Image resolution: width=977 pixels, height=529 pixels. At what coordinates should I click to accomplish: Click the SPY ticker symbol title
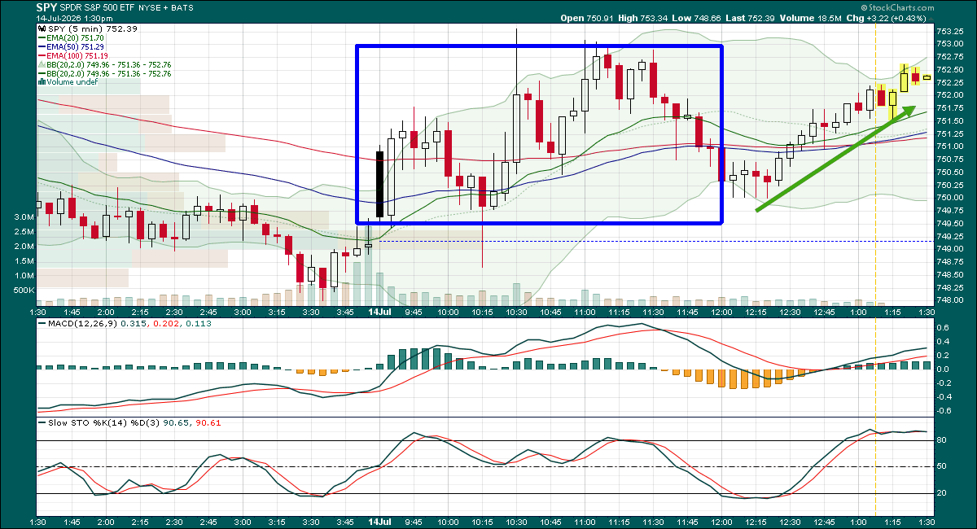coord(47,7)
